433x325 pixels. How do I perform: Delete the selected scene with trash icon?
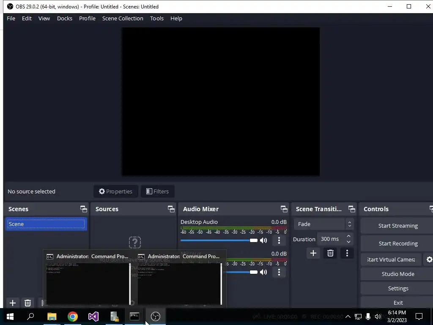pyautogui.click(x=27, y=303)
